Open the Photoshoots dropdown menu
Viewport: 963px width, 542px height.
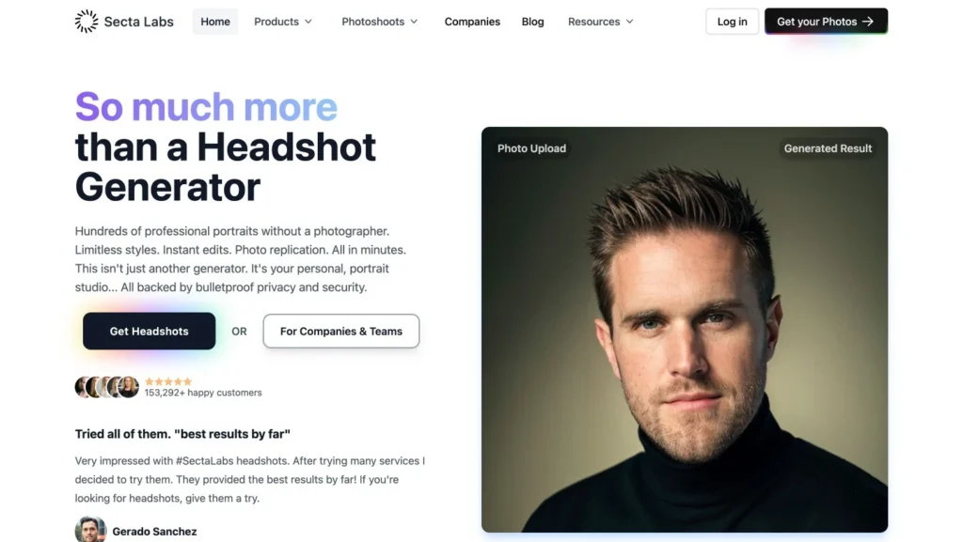(380, 22)
